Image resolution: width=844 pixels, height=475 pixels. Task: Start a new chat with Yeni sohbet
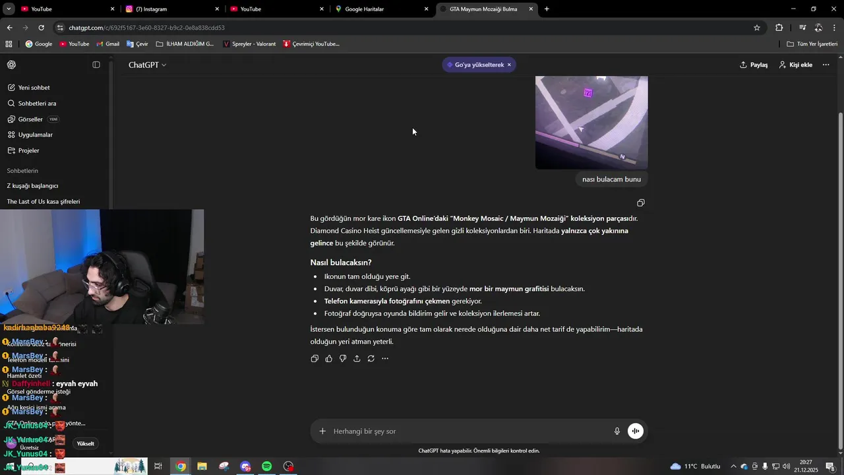pos(29,88)
